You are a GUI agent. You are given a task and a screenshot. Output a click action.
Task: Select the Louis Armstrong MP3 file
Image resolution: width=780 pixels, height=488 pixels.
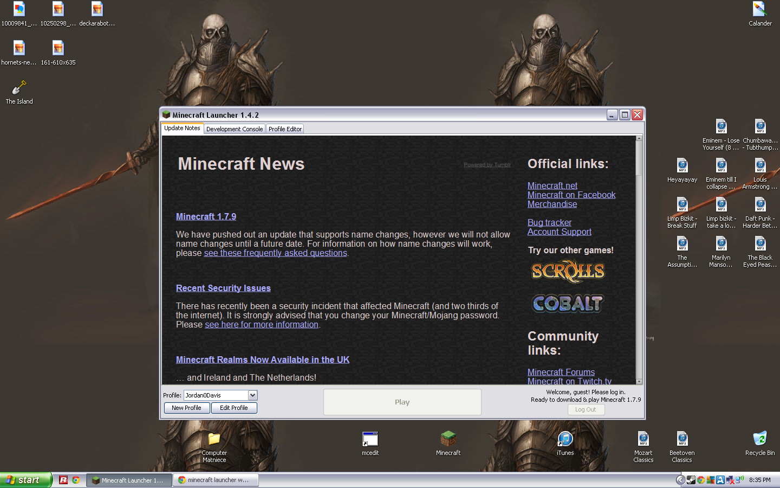[760, 174]
